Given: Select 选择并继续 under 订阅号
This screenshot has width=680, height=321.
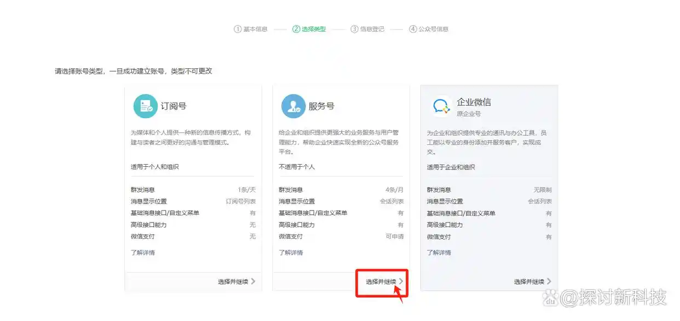Looking at the screenshot, I should [233, 282].
